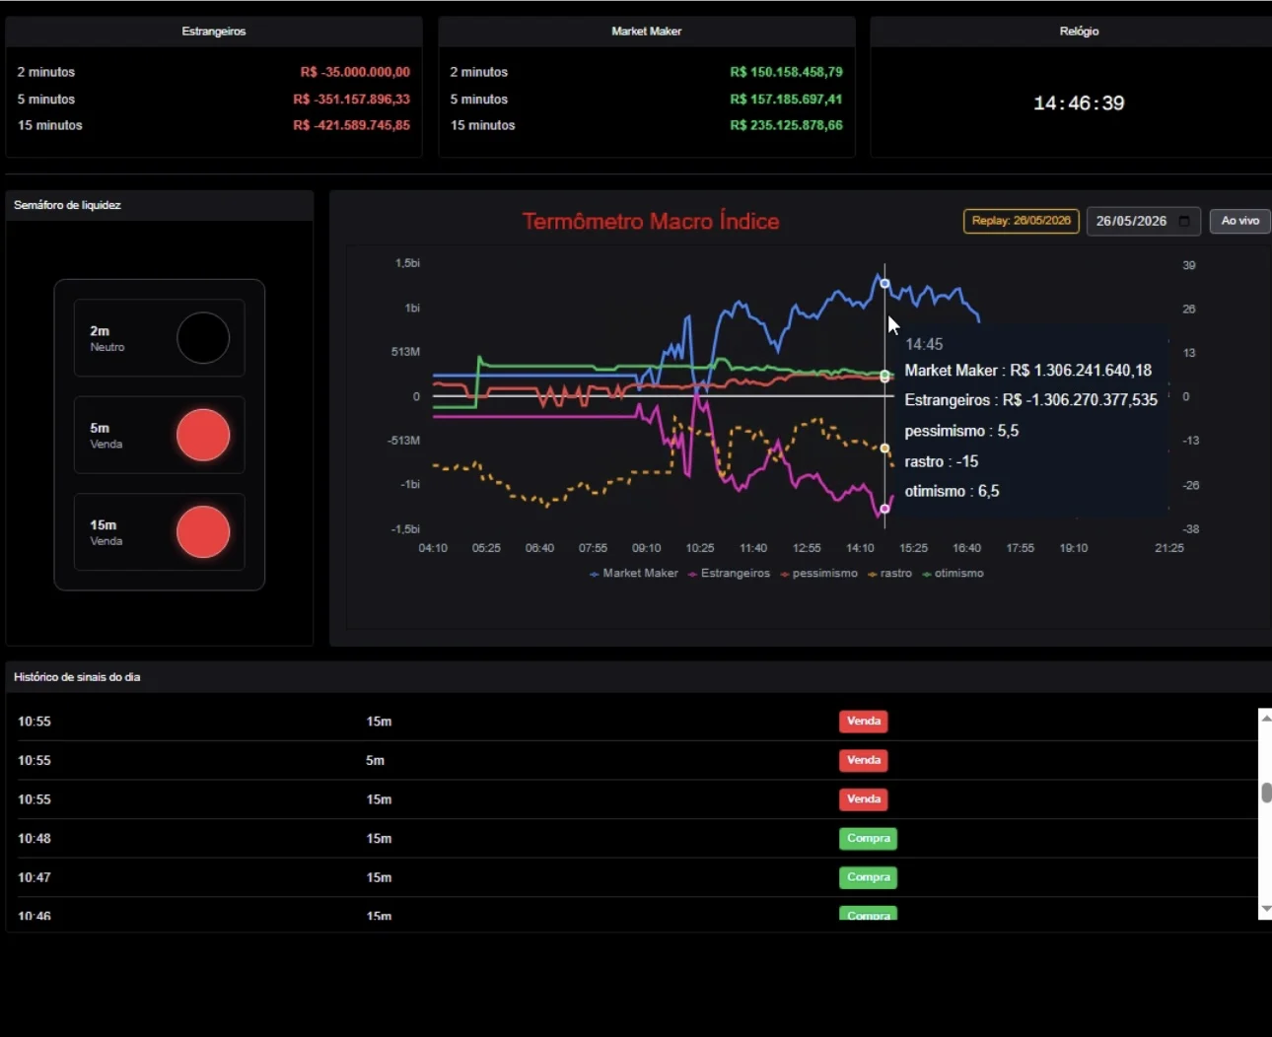Hide the pessimismo series via legend
Viewport: 1272px width, 1037px height.
[x=818, y=573]
